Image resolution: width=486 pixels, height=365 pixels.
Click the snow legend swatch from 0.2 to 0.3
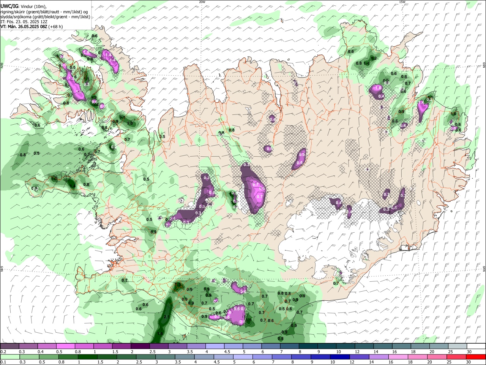(x=9, y=346)
